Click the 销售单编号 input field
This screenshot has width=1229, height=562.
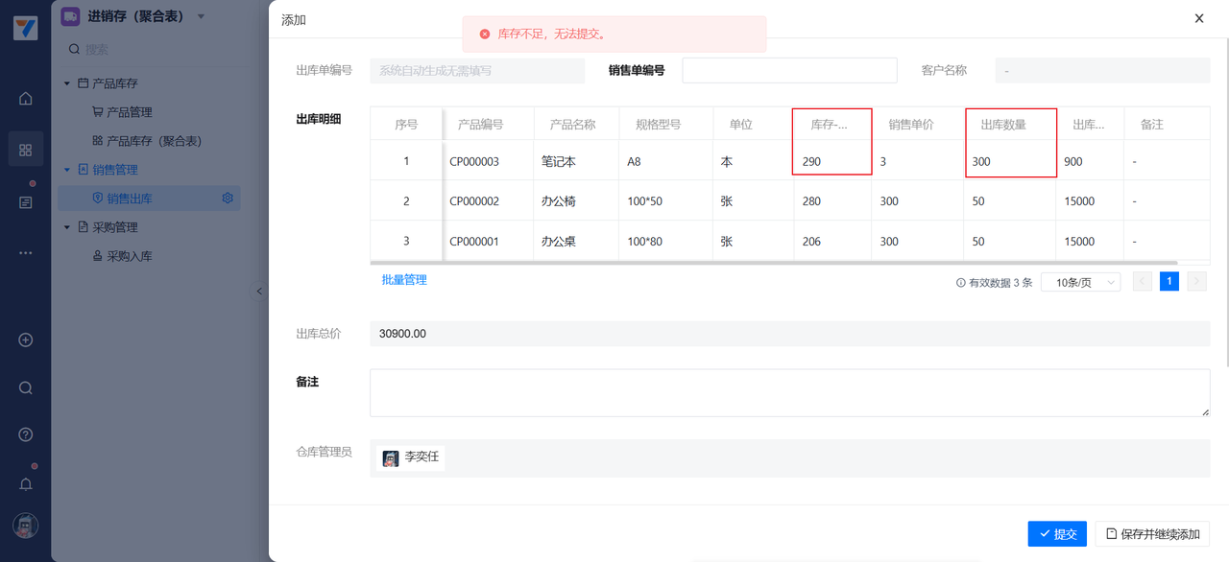coord(789,70)
